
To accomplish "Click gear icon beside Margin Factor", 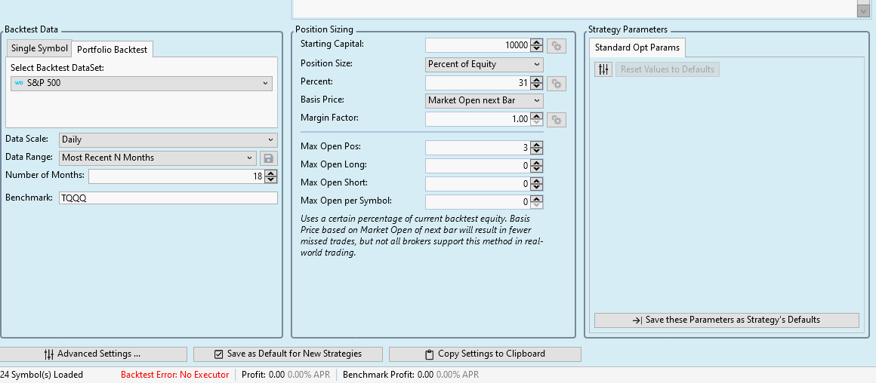I will [557, 119].
